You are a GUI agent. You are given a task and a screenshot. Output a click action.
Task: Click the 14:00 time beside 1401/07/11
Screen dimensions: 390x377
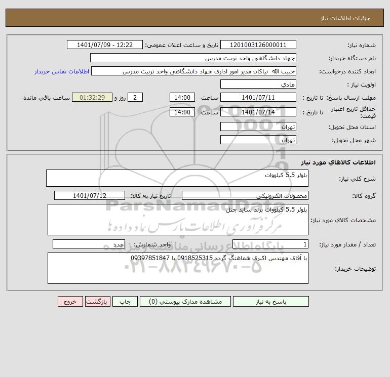point(182,98)
